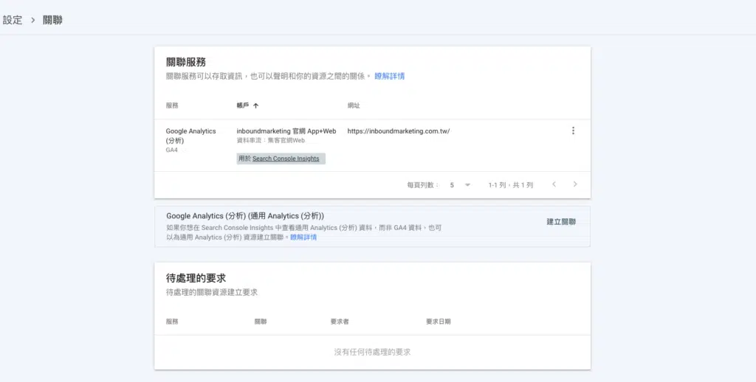The width and height of the screenshot is (756, 382).
Task: Click the 關聯 breadcrumb
Action: point(52,20)
